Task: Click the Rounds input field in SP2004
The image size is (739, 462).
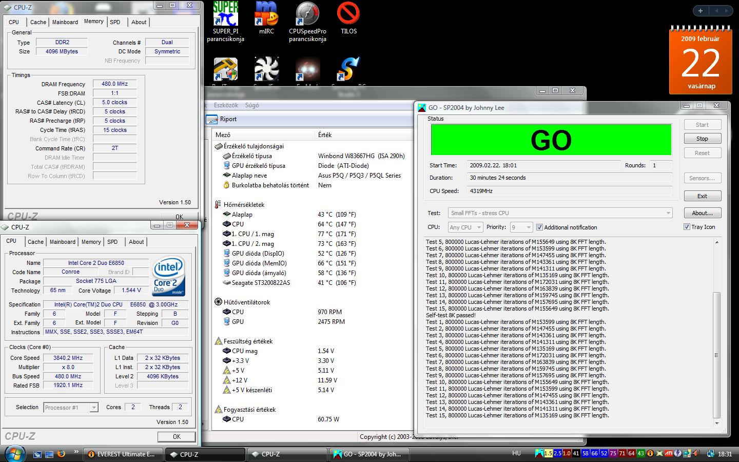Action: (662, 165)
